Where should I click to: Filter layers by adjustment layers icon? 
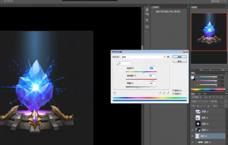pos(210,97)
